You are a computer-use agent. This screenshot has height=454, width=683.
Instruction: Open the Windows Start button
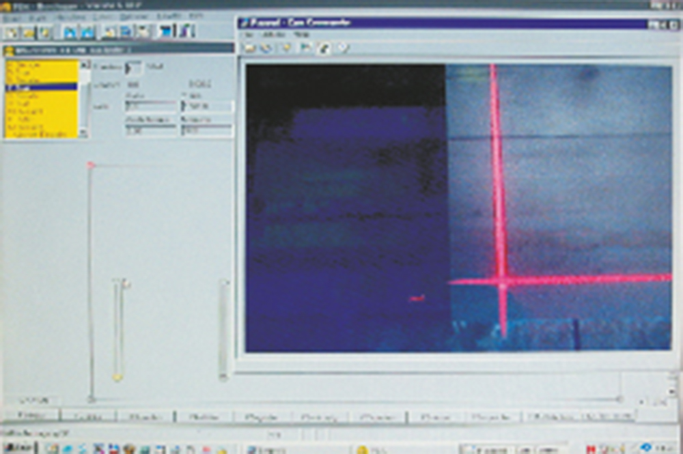18,449
